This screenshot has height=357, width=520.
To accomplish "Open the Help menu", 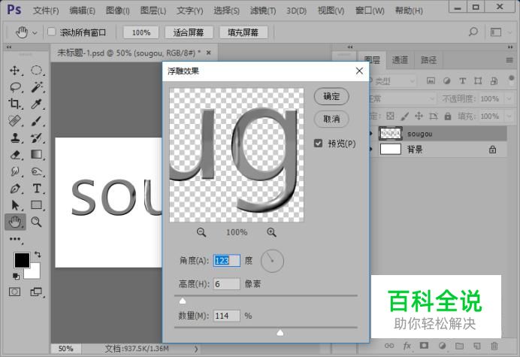I will (409, 11).
